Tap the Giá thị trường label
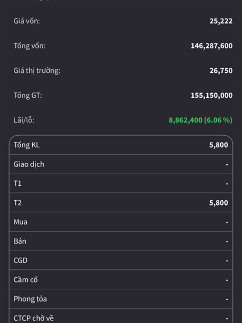242x323 pixels. (x=37, y=71)
